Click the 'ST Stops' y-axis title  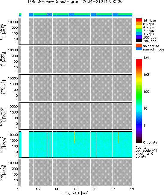coord(1,60)
